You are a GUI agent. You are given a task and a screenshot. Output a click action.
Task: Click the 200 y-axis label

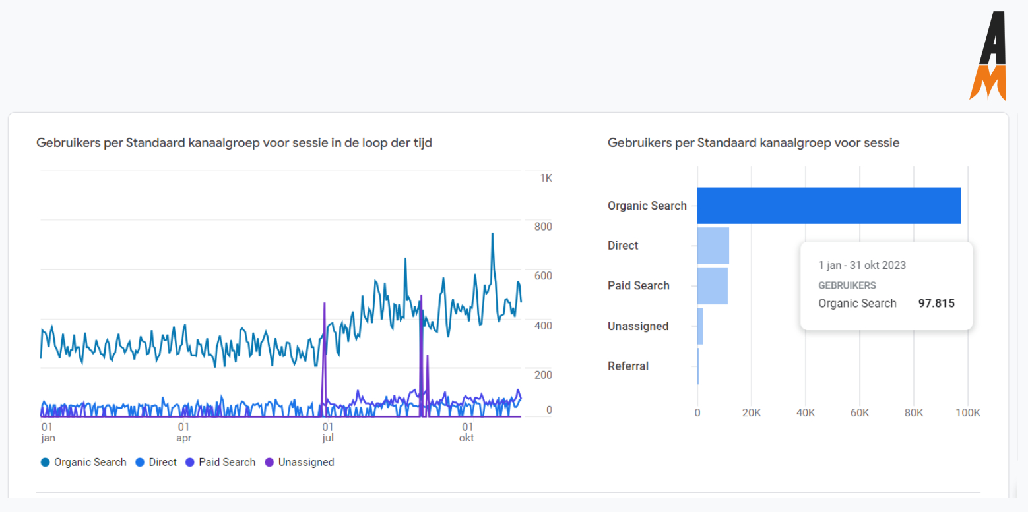point(543,375)
